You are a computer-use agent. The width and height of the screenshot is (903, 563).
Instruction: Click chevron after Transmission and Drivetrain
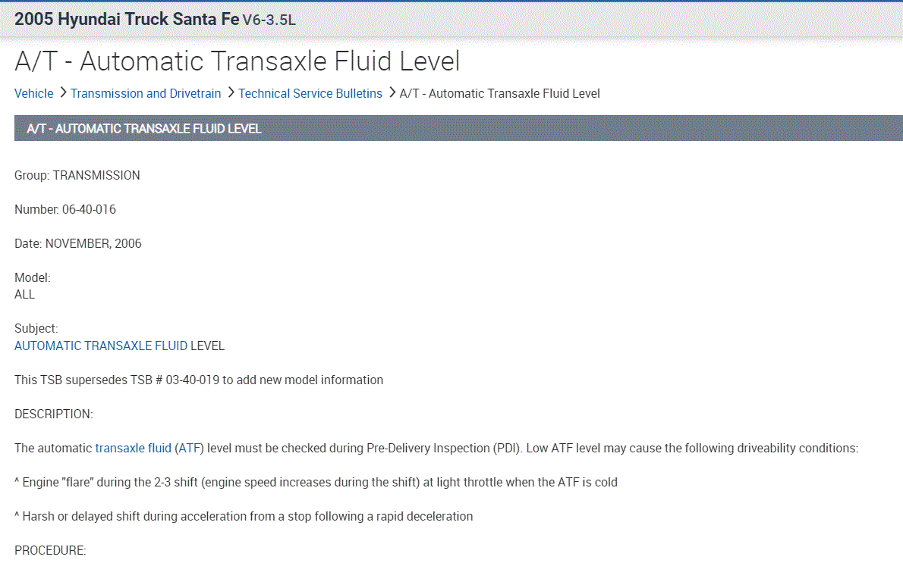[231, 93]
